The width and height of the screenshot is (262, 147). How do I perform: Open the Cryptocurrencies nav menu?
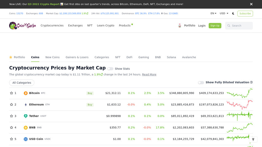pos(52,26)
